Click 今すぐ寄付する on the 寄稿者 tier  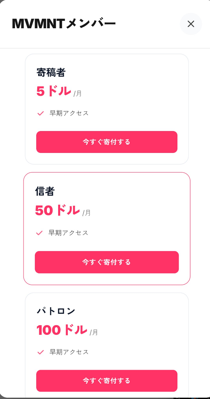(x=106, y=142)
